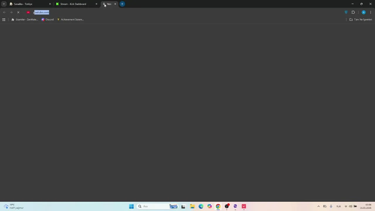Close the Yeni tab

pos(115,4)
